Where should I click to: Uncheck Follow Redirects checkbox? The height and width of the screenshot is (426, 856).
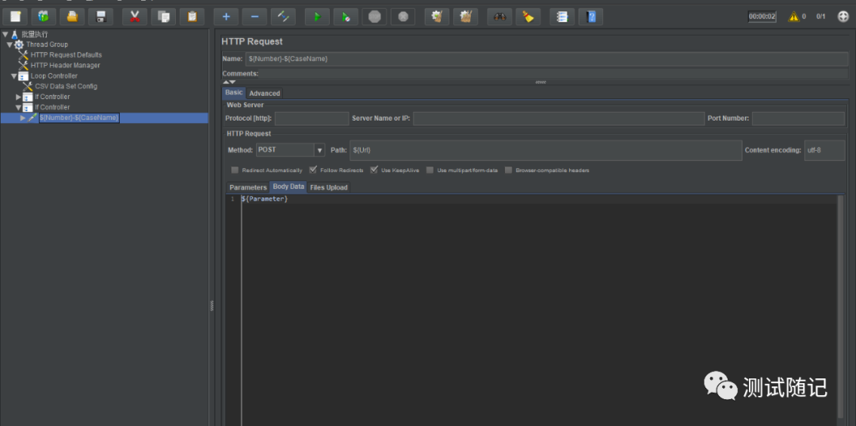point(313,170)
